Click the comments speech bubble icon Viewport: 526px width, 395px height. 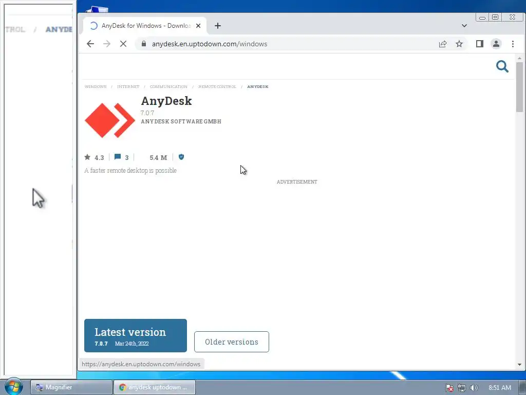[x=118, y=157]
